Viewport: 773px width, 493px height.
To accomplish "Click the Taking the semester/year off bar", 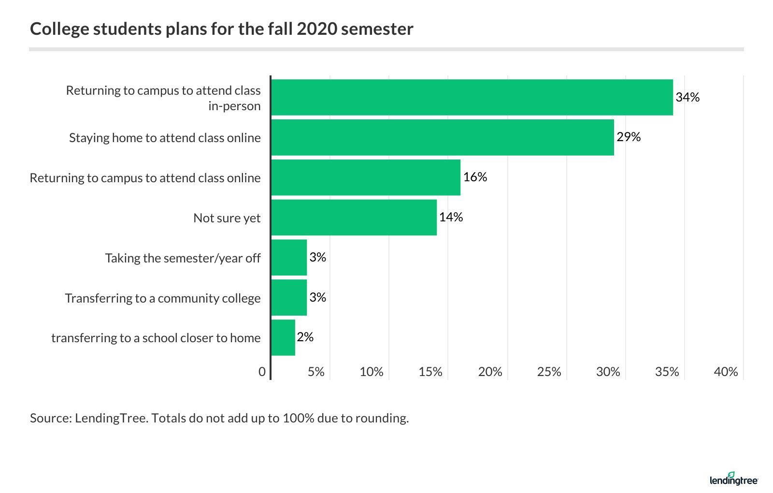I will point(289,258).
